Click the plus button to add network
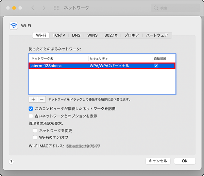Viewport: 204px width, 176px height. pyautogui.click(x=33, y=100)
